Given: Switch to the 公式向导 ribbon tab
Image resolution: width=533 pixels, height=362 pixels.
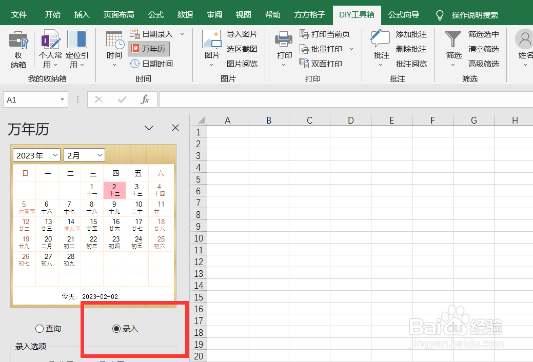Looking at the screenshot, I should click(x=404, y=15).
